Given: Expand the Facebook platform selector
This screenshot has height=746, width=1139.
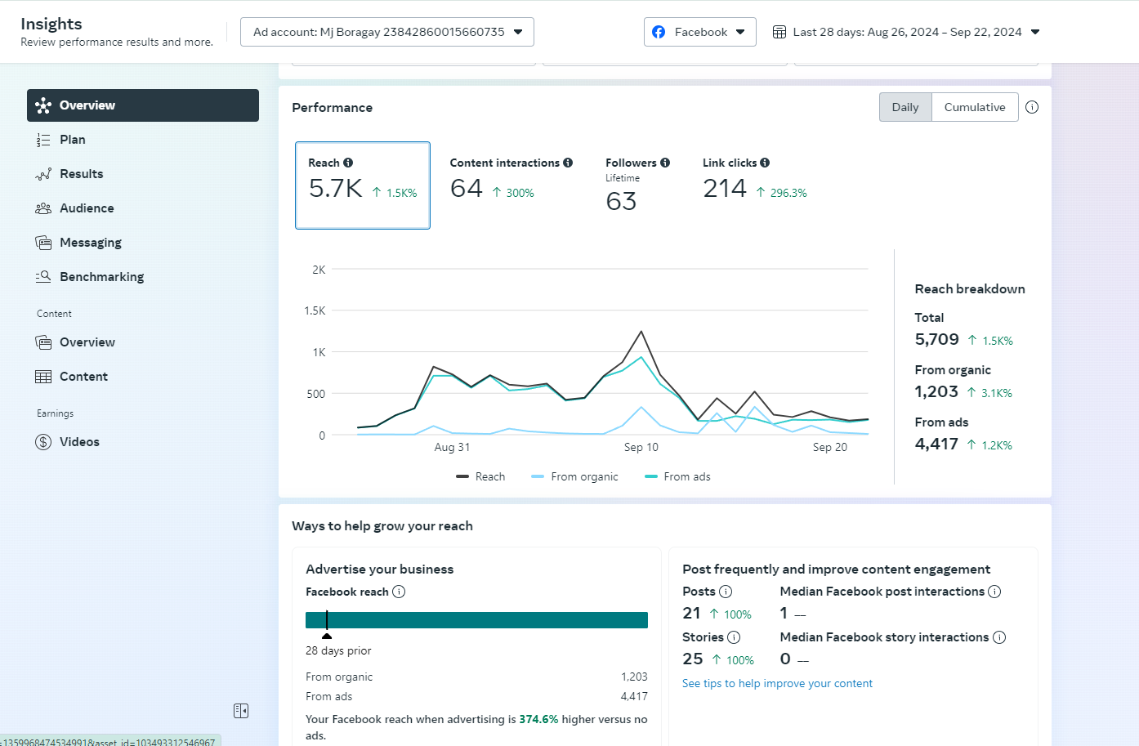Looking at the screenshot, I should 699,32.
